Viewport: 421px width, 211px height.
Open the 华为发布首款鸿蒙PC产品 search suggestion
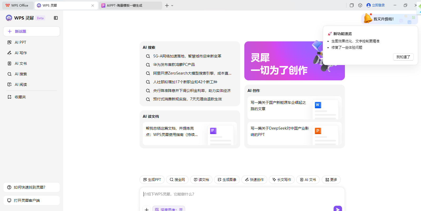click(x=174, y=65)
